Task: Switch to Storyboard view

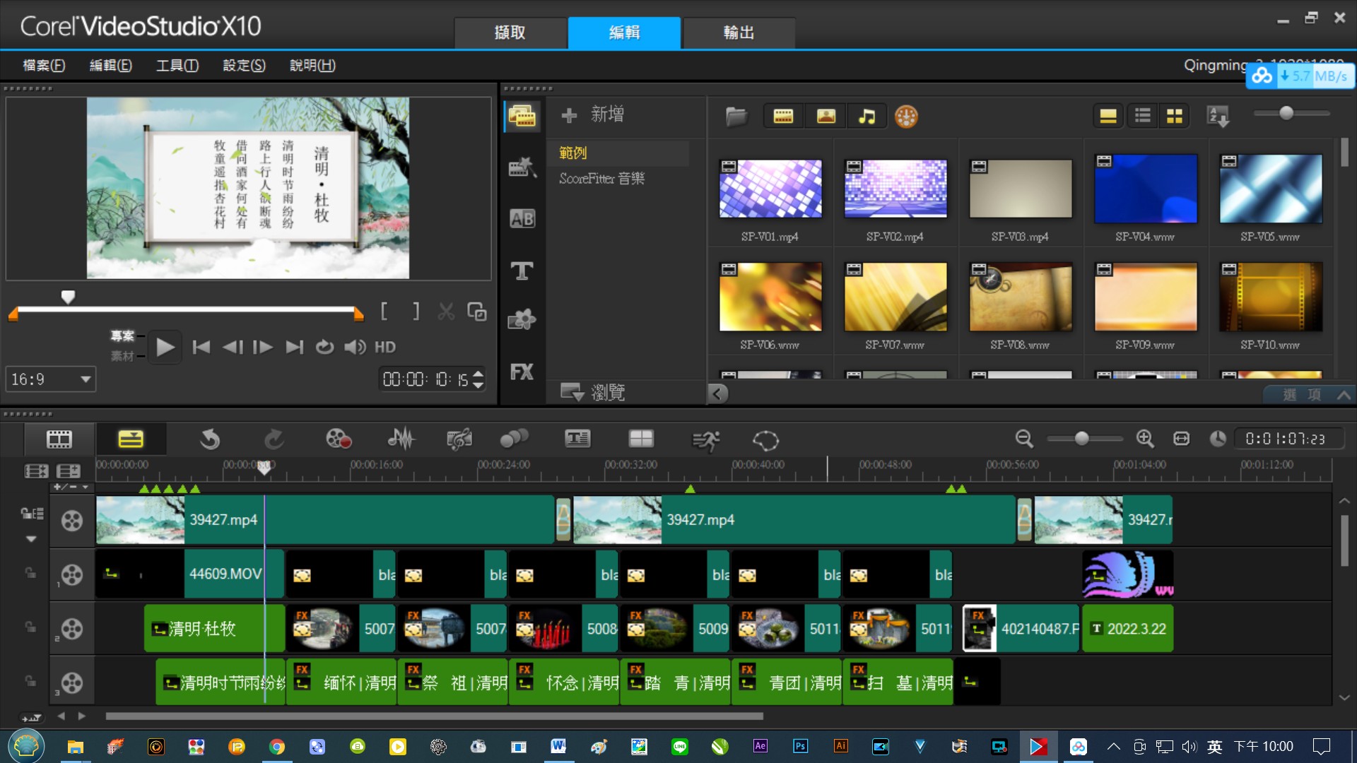Action: (x=59, y=439)
